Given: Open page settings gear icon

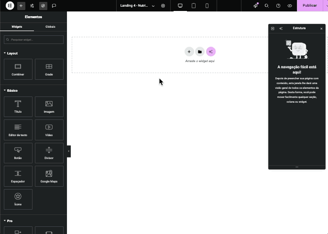Looking at the screenshot, I should coord(163,6).
